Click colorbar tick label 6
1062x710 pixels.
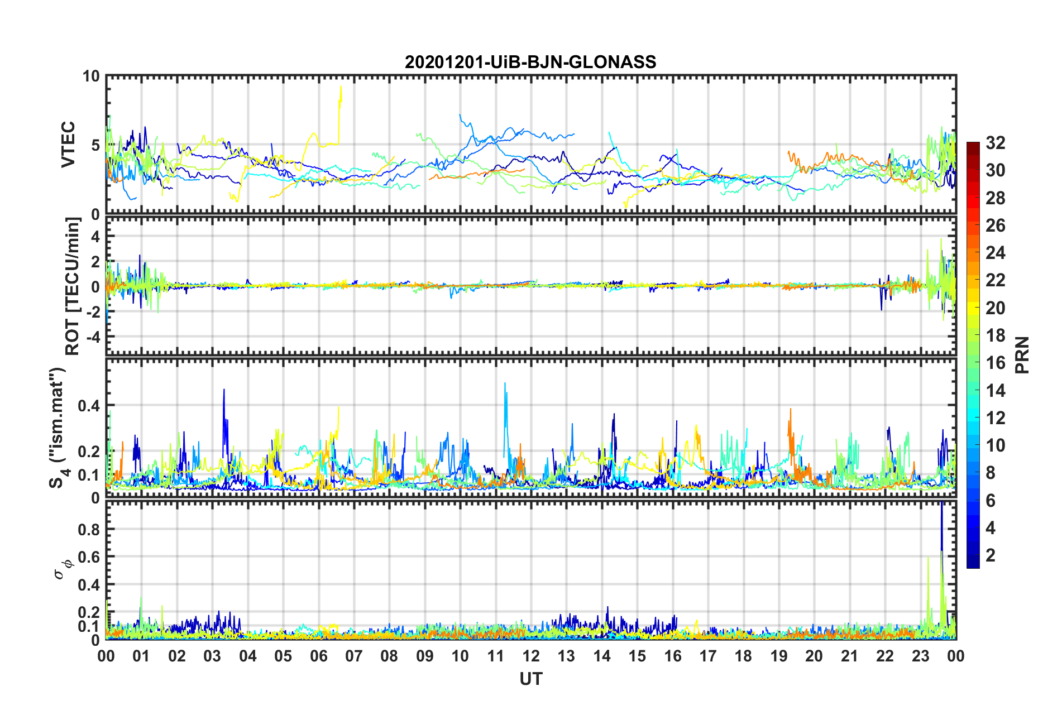click(991, 501)
